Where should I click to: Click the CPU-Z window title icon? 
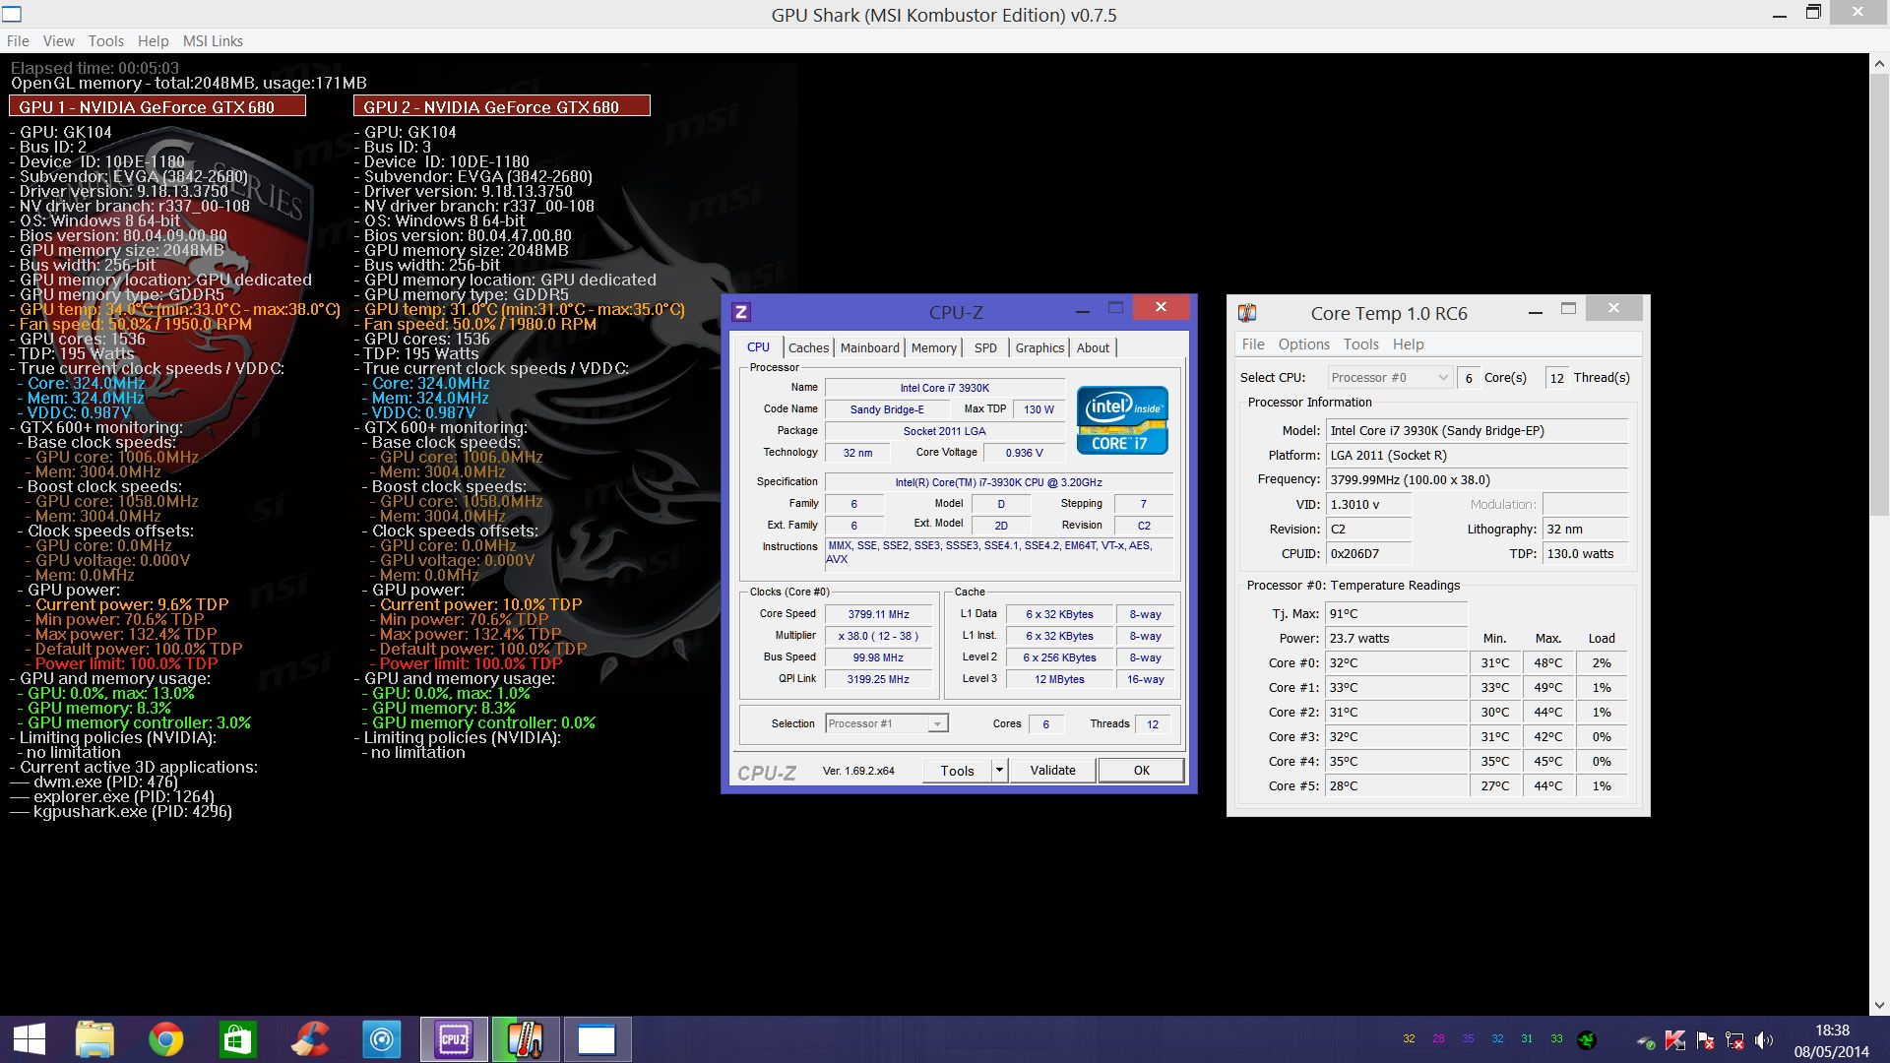(741, 312)
